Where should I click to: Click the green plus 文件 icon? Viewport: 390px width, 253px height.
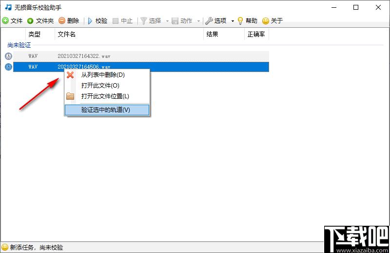coord(5,20)
